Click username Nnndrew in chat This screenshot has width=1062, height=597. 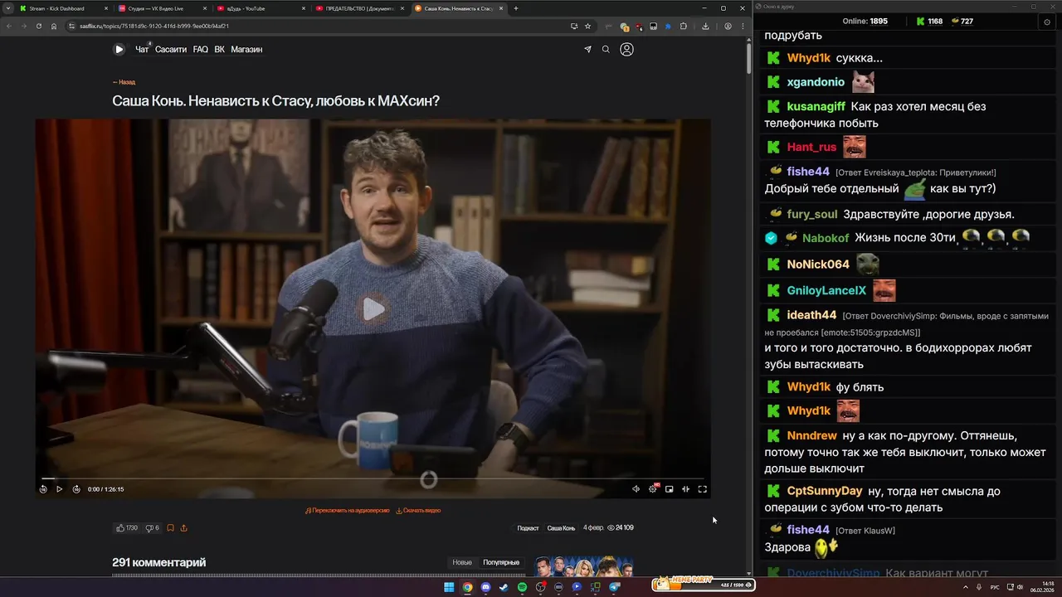point(811,435)
